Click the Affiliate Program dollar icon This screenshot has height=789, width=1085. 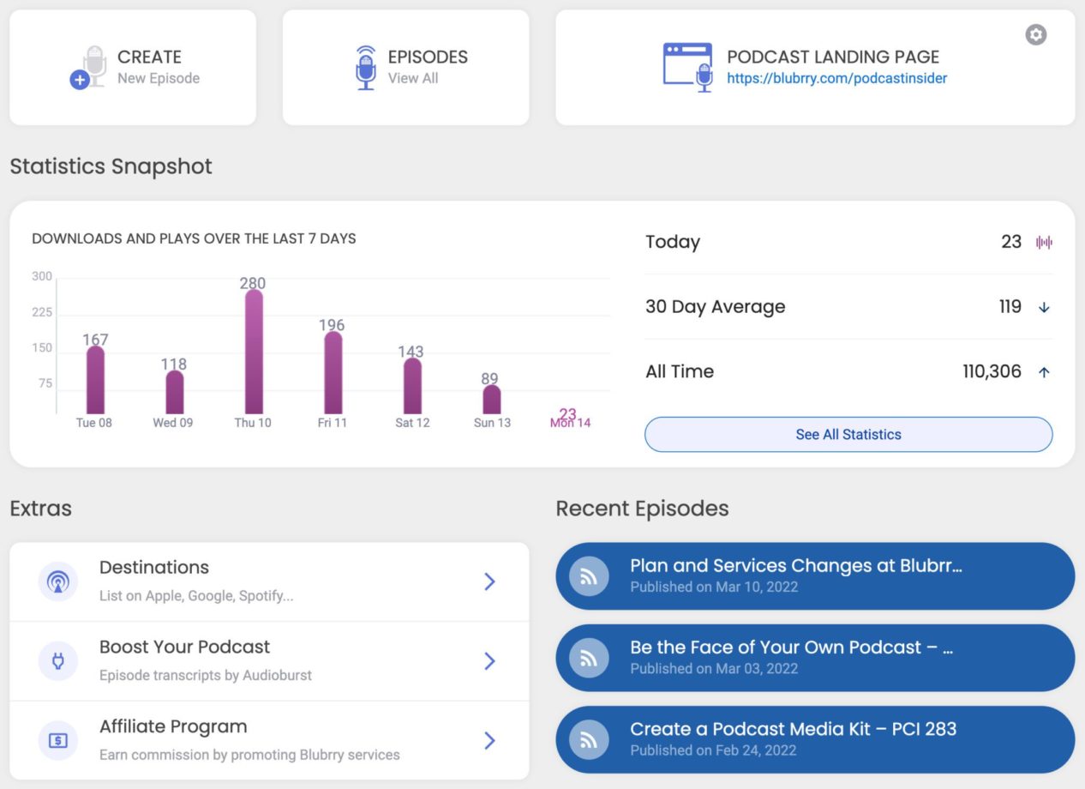coord(57,738)
